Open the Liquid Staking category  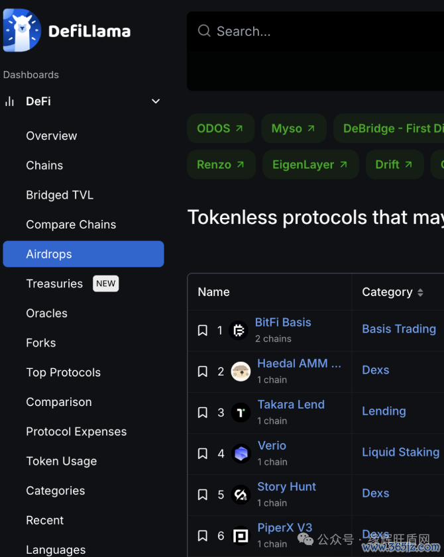tap(401, 452)
